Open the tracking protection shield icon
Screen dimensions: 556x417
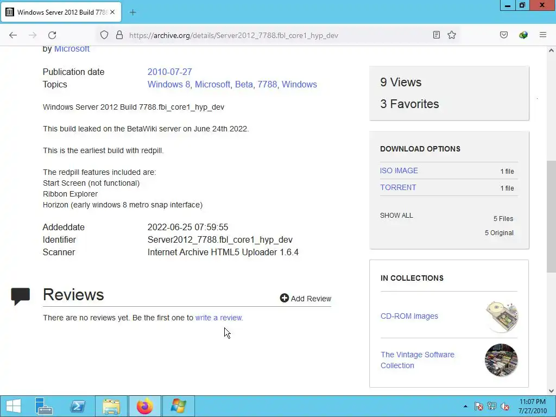(x=104, y=35)
